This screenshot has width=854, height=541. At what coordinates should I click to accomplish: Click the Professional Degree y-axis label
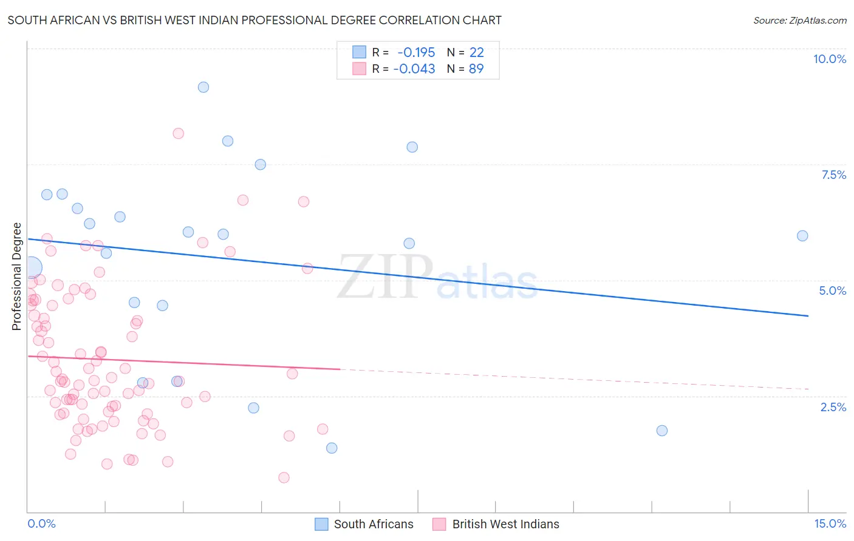click(x=16, y=277)
